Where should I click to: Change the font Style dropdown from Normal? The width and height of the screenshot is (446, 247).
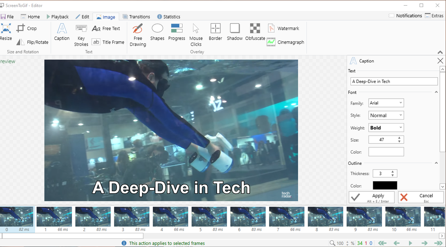click(x=386, y=115)
